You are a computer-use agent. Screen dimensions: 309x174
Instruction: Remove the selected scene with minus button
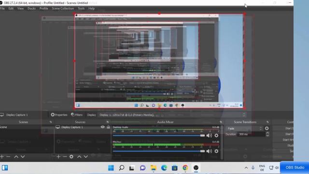(x=8, y=157)
